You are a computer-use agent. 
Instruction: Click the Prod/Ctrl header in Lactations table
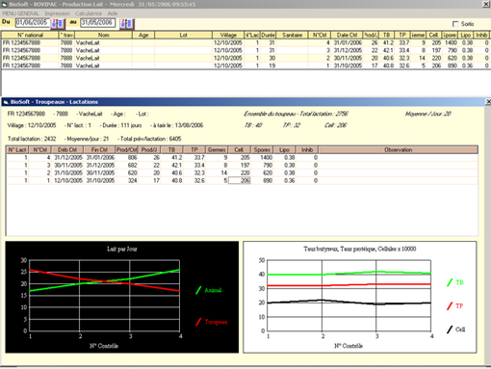[127, 150]
